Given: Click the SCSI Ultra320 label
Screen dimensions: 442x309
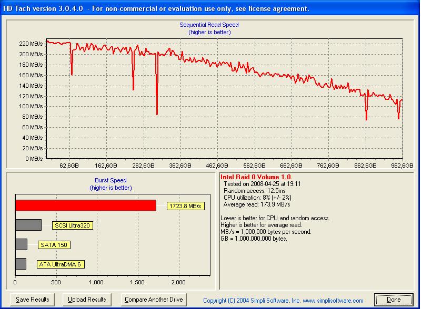Looking at the screenshot, I should [x=73, y=225].
